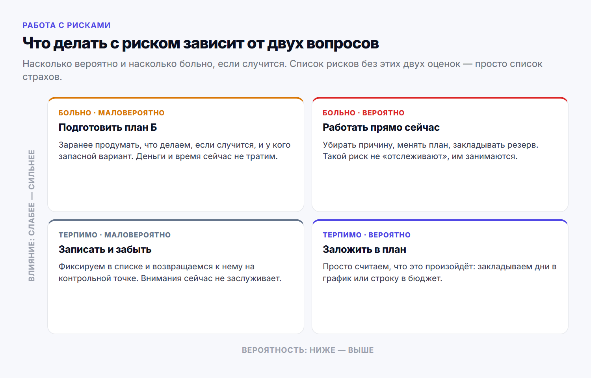Select the heading "Работать прямо сейчас"
This screenshot has width=591, height=378.
click(x=381, y=127)
